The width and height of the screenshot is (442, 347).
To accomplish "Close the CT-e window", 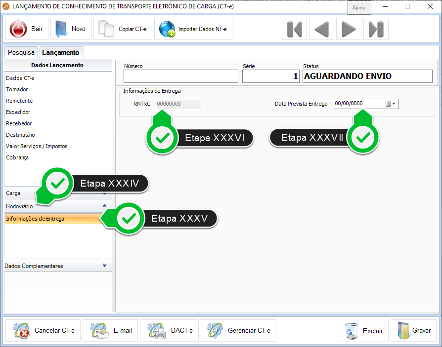I will click(430, 6).
